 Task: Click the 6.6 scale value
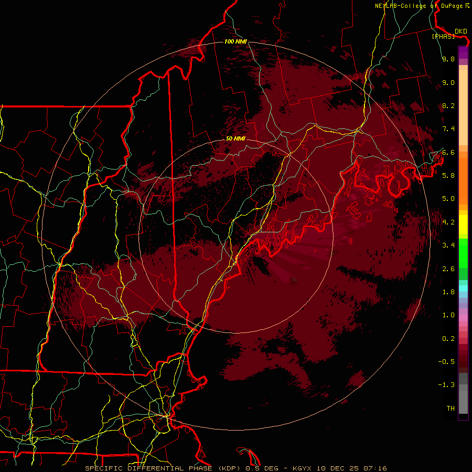point(448,152)
